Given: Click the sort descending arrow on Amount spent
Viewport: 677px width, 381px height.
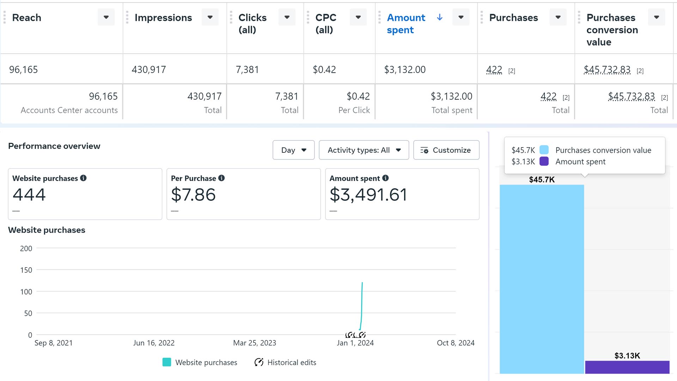Looking at the screenshot, I should (x=440, y=17).
